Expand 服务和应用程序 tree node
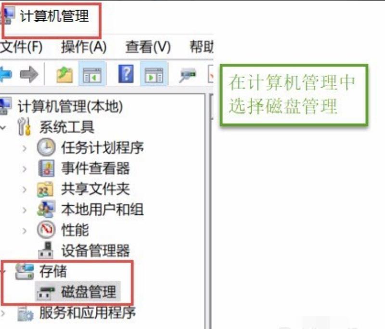 [3, 313]
